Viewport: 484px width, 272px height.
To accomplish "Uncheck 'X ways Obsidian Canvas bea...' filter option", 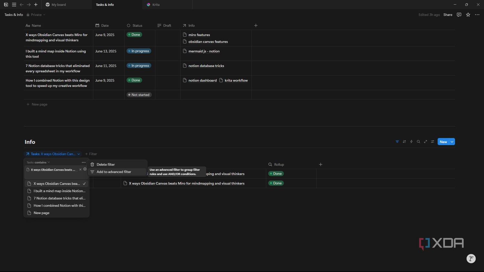I will pos(56,184).
